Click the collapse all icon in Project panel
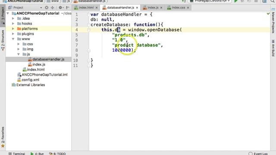Image resolution: width=276 pixels, height=155 pixels. tap(53, 8)
